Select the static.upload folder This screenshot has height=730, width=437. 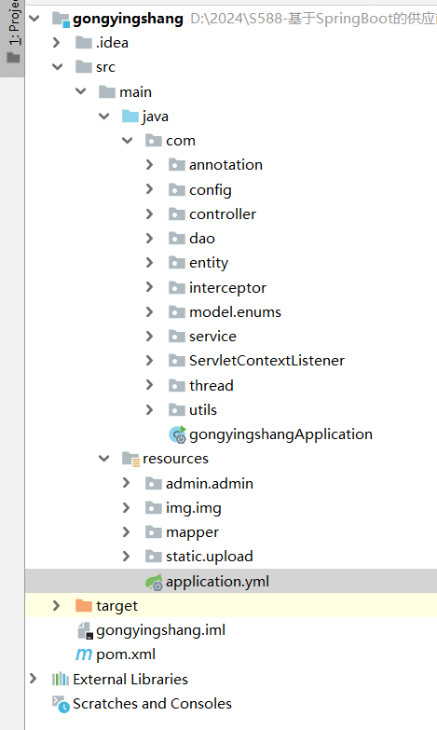[210, 557]
